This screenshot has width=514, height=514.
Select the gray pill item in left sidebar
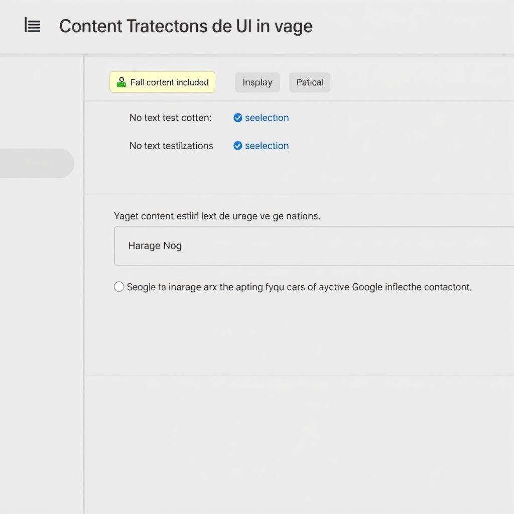37,163
